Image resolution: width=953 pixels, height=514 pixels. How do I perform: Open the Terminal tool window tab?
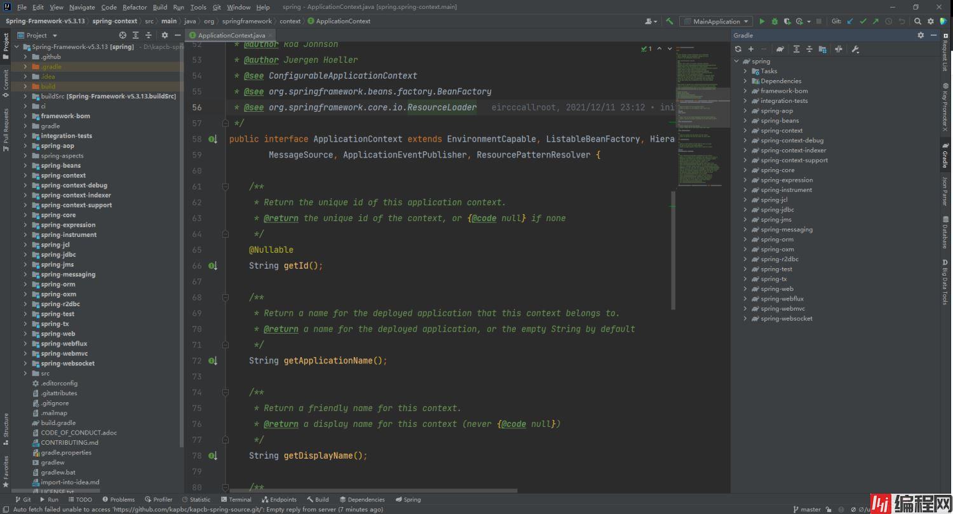(x=236, y=499)
